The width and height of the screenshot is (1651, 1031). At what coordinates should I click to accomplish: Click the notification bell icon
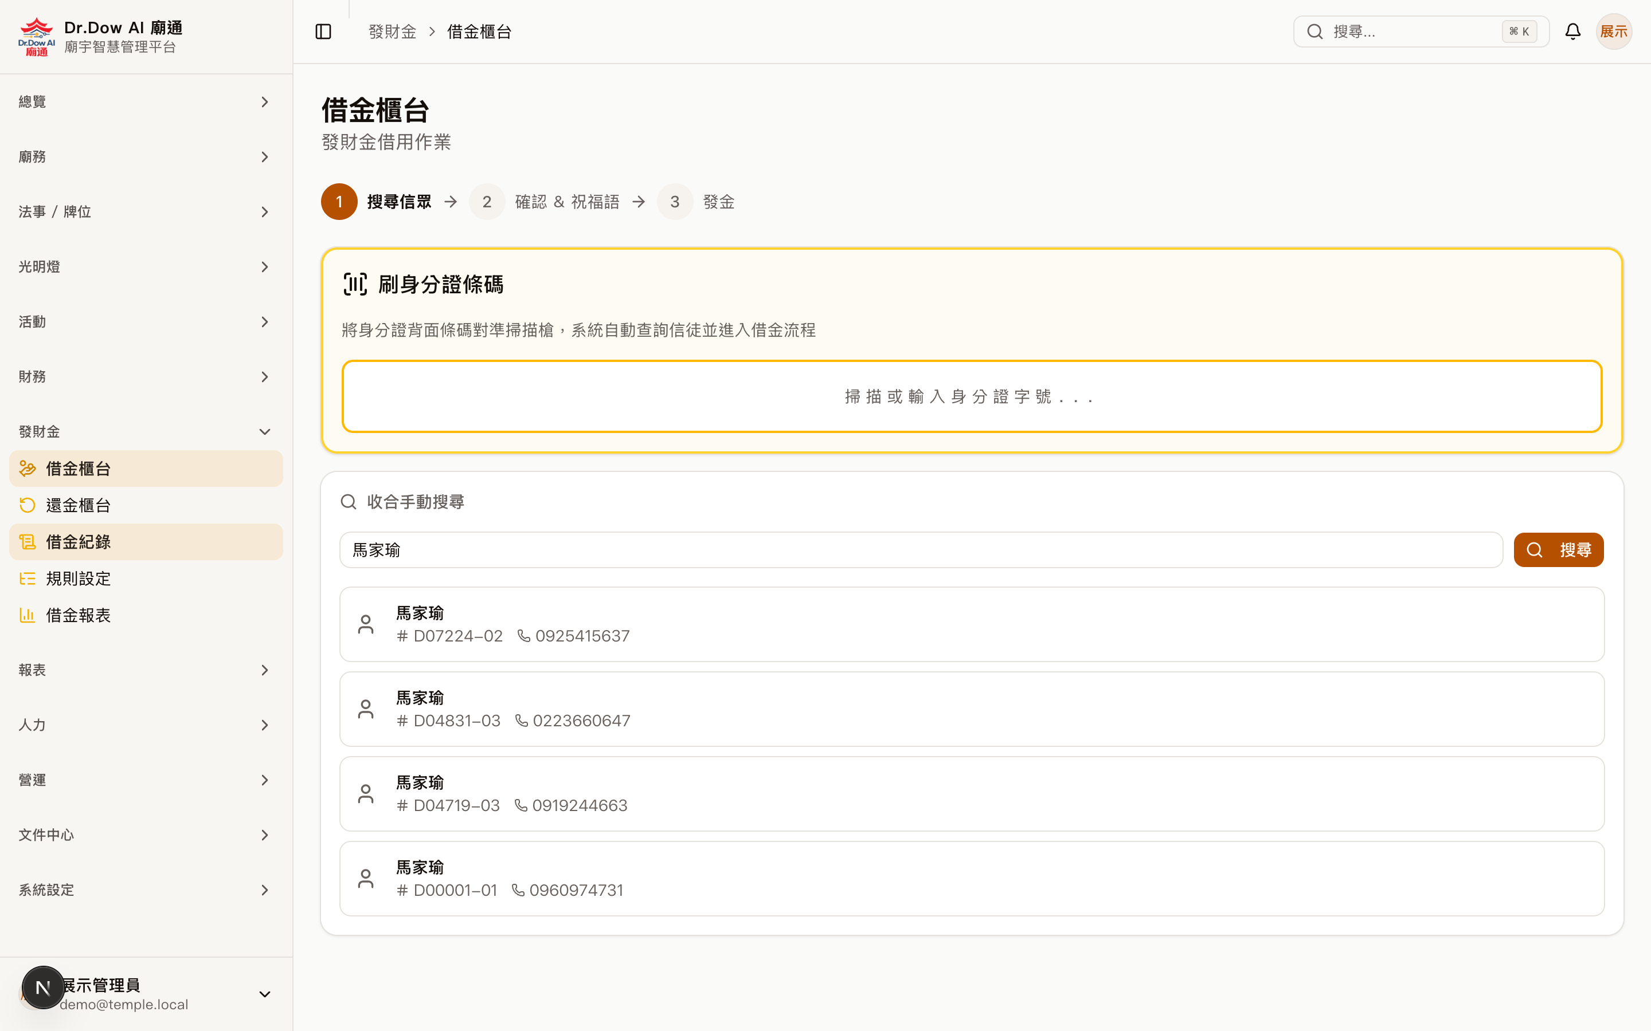pyautogui.click(x=1572, y=31)
